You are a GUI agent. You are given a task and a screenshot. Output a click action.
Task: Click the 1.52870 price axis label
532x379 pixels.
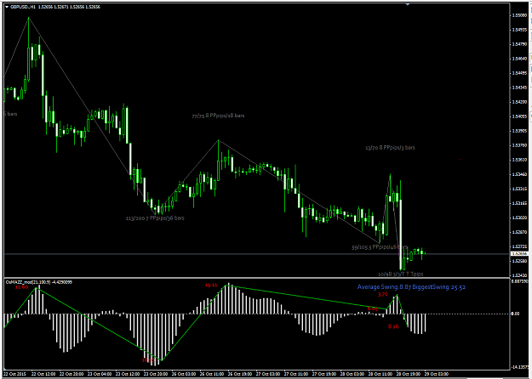pos(520,232)
